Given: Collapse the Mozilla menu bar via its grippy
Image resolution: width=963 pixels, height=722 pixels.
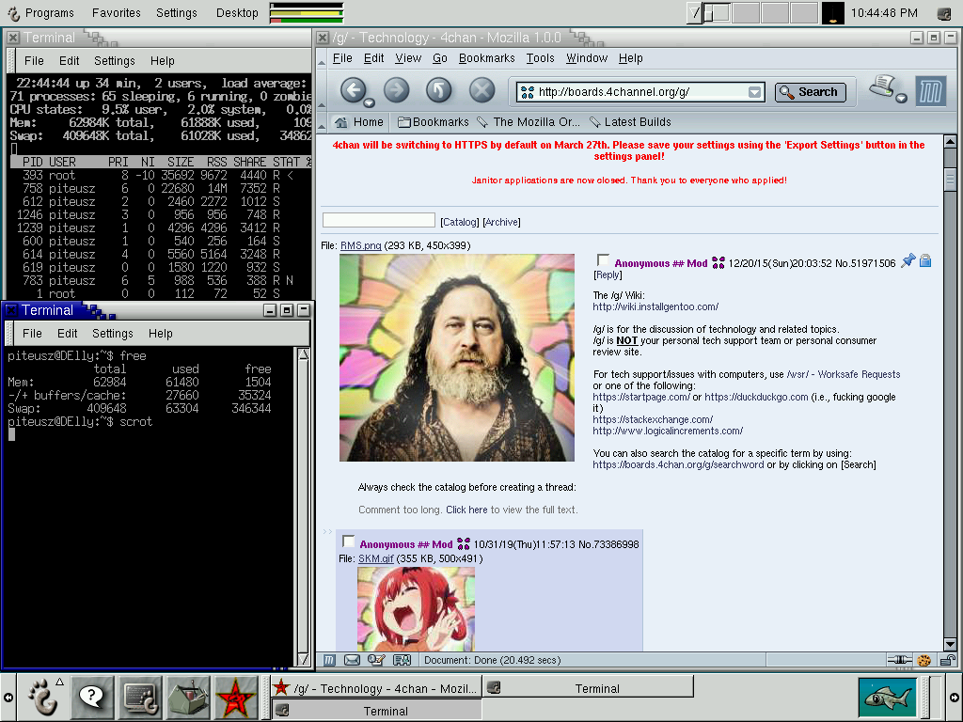Looking at the screenshot, I should 322,60.
